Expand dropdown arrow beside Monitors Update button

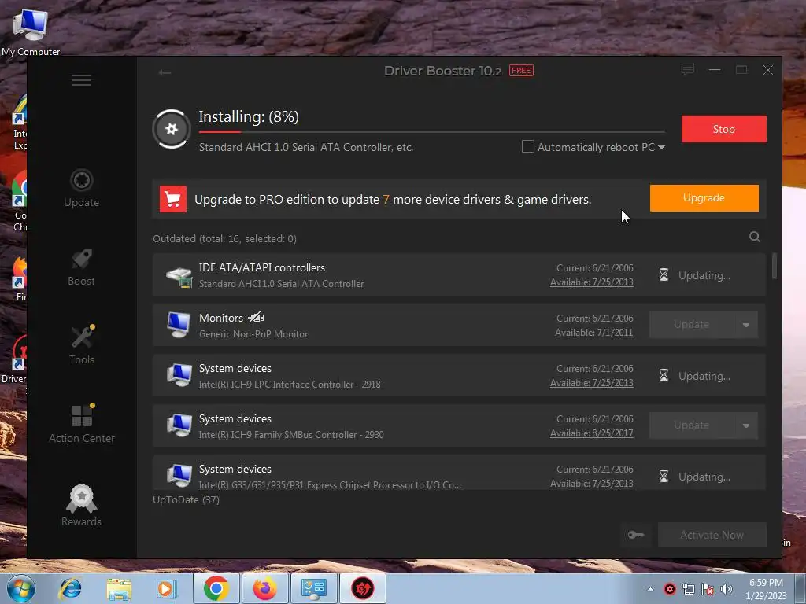tap(746, 325)
